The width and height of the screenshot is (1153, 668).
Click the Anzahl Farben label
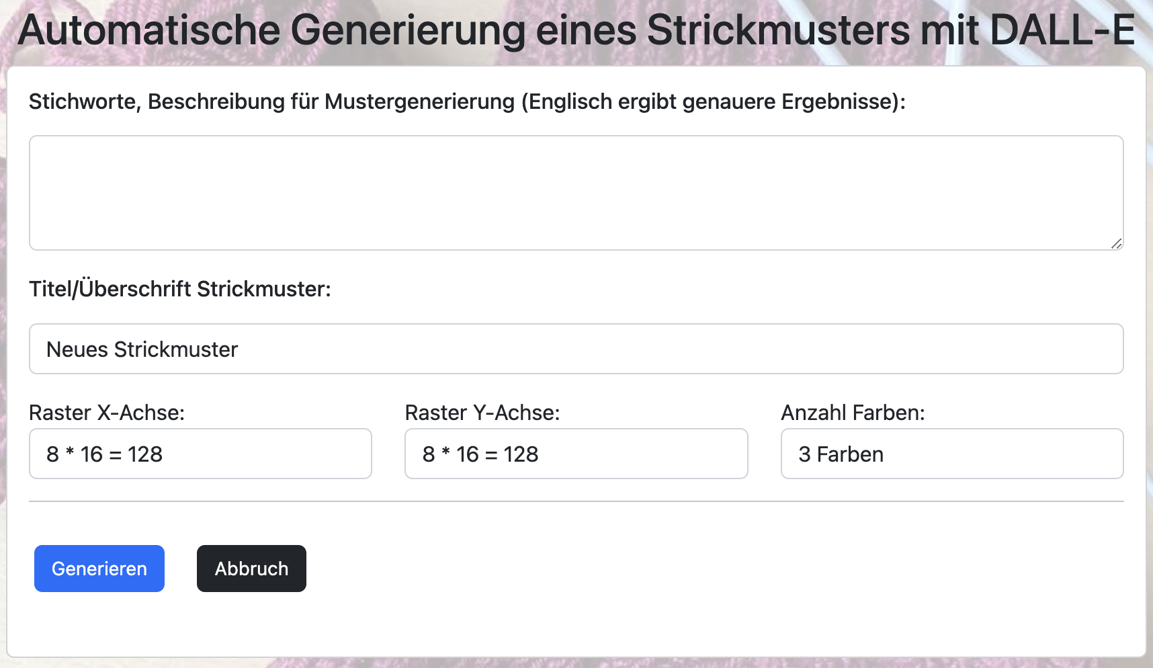[x=853, y=413]
